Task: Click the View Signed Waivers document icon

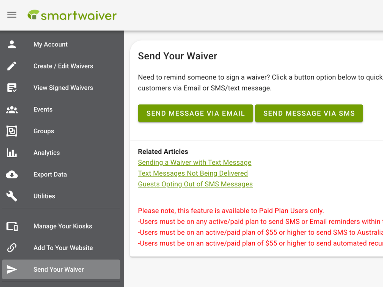Action: [12, 88]
